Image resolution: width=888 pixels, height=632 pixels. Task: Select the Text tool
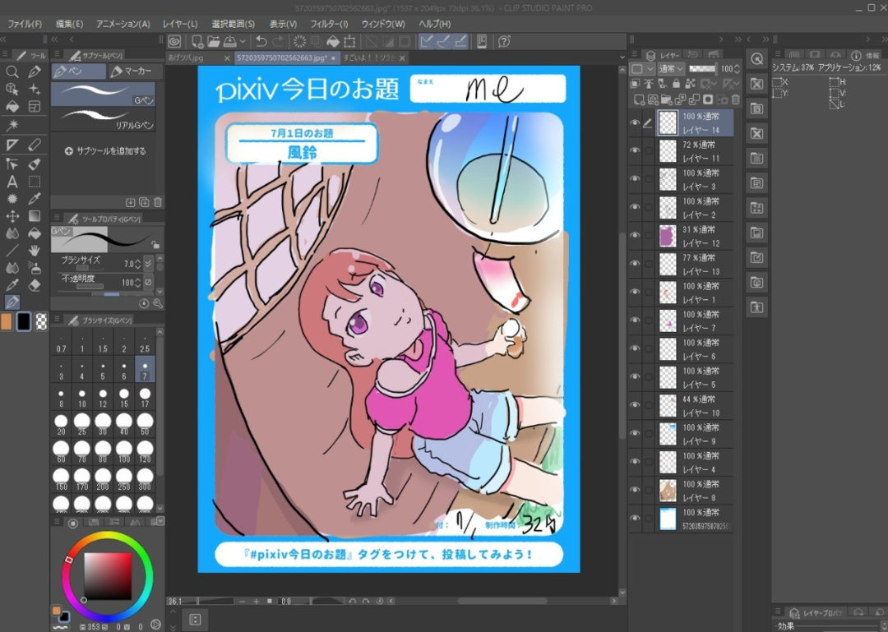(12, 182)
